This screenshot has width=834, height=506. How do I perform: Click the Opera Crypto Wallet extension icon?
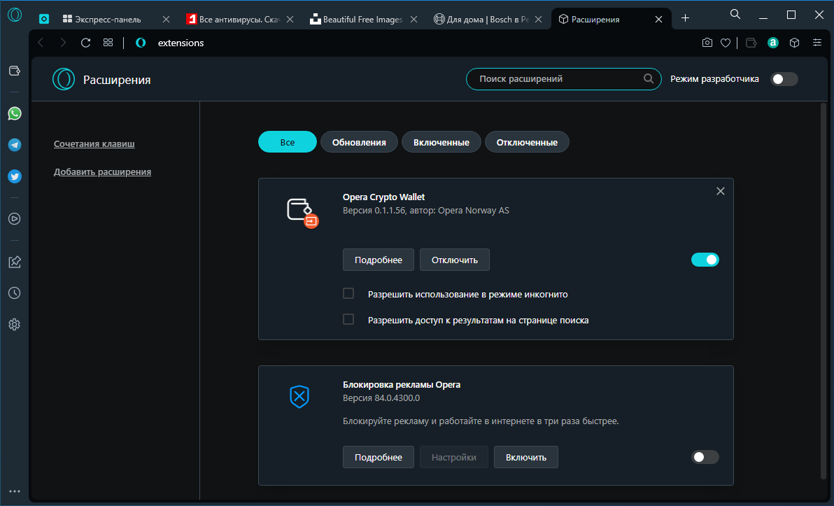[x=302, y=213]
